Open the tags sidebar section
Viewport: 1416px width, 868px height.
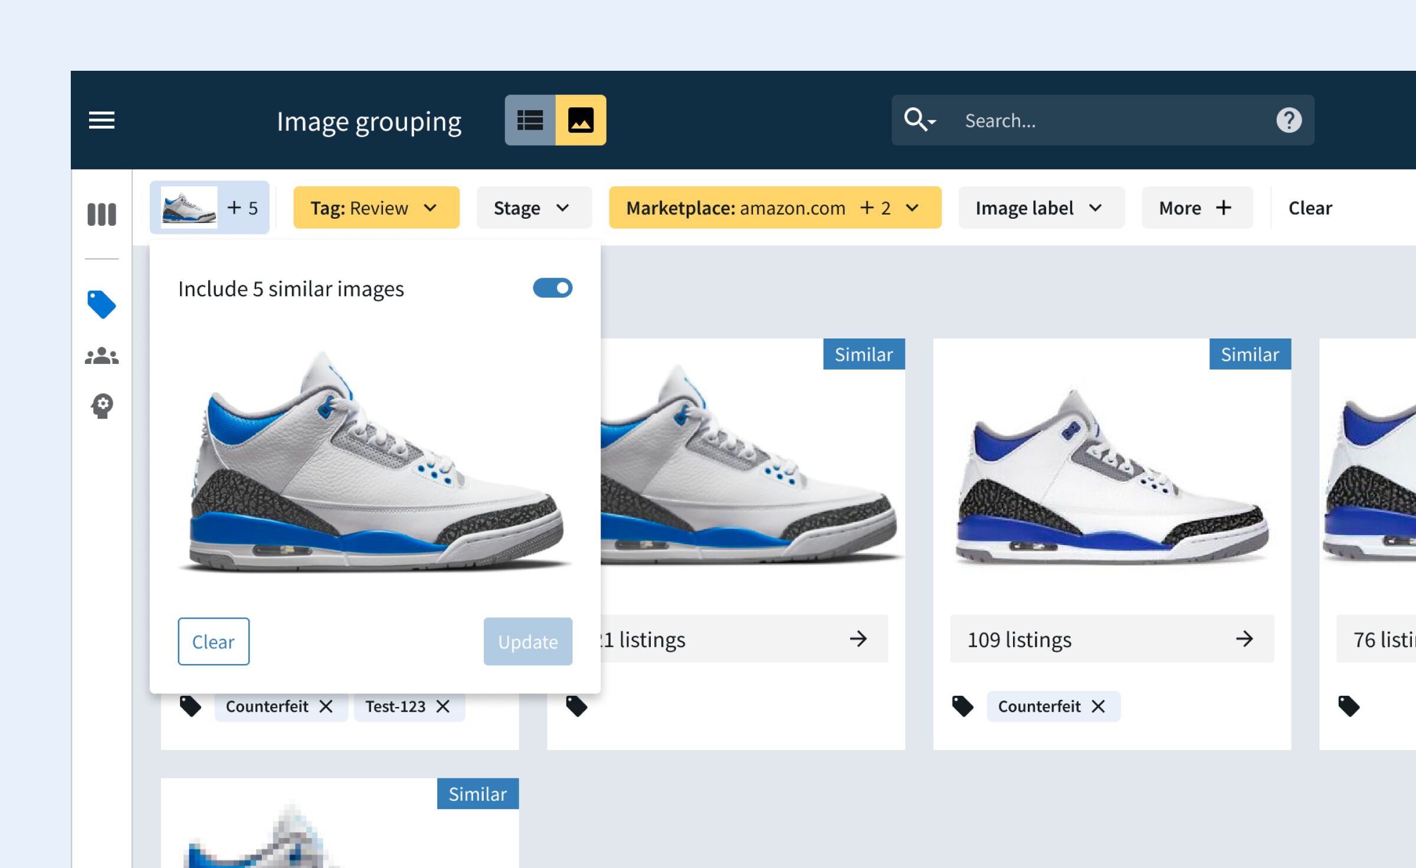[101, 304]
